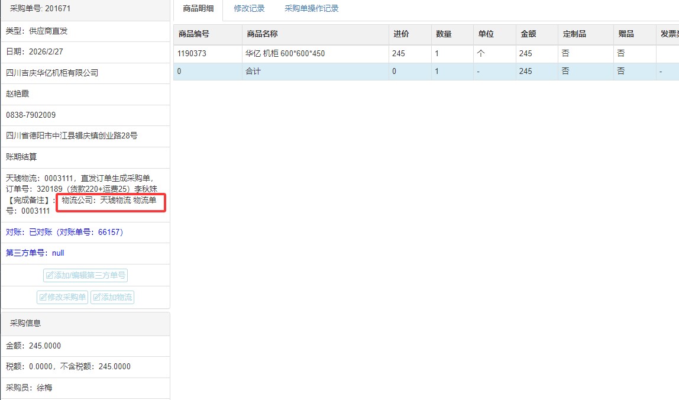
Task: Click the 进价 column header
Action: [x=401, y=34]
